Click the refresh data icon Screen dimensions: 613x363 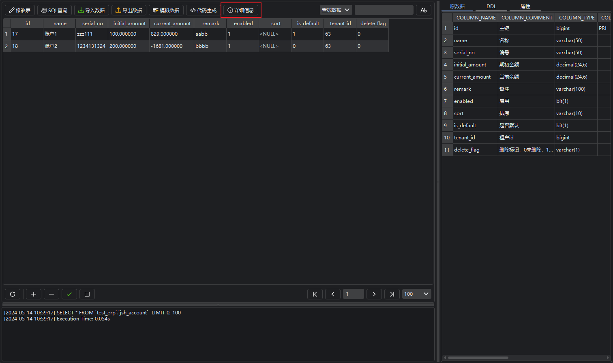pos(13,294)
